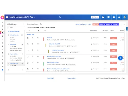
Task: Star the Integrate Languages task
Action: point(32,50)
